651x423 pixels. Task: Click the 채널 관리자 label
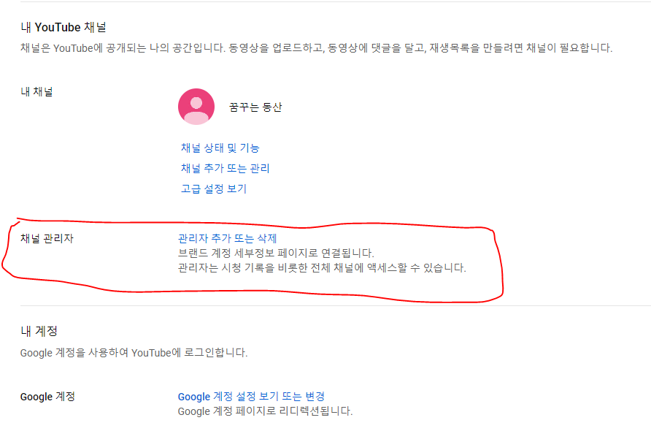(47, 238)
